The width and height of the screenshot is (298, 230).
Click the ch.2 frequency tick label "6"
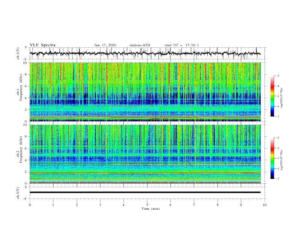26,148
